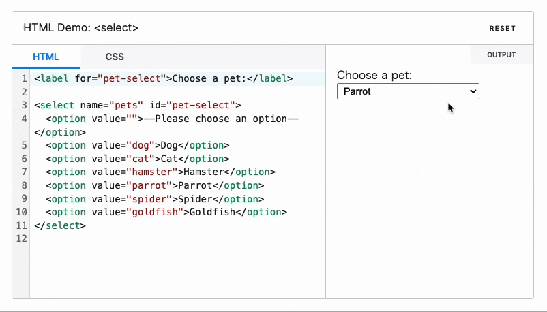Image resolution: width=547 pixels, height=312 pixels.
Task: Click the "HTML Demo: <select>" heading
Action: pyautogui.click(x=81, y=28)
